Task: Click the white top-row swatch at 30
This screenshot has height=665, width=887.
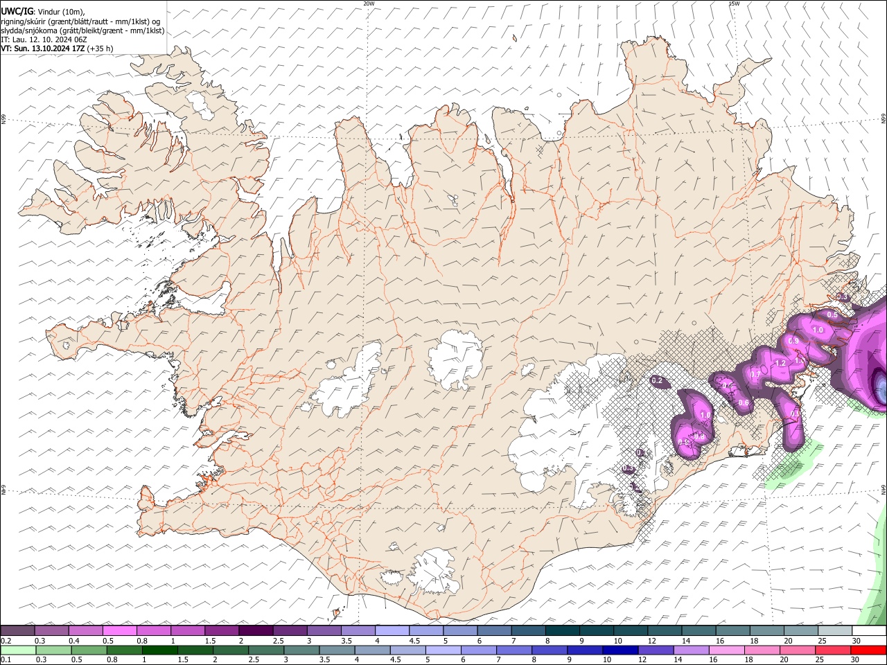Action: [869, 630]
